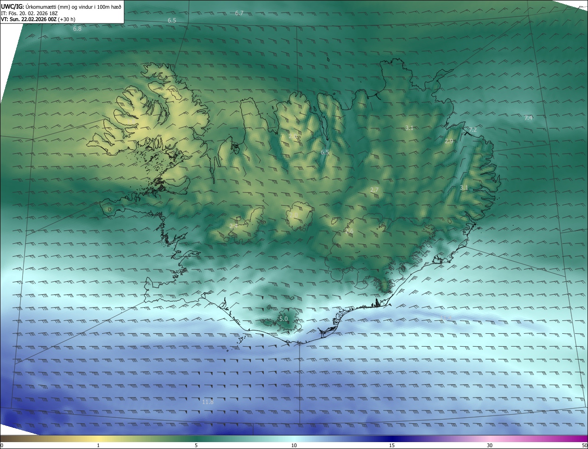
Task: Click the 11.8 value label over the ocean
Action: (208, 402)
